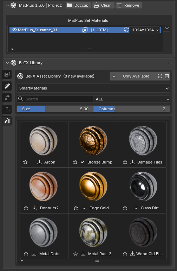177x271 pixels.
Task: Favorite the Glass Dirt star
Action: click(x=125, y=208)
